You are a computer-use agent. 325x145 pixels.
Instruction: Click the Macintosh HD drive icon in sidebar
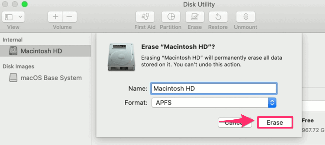tap(14, 51)
